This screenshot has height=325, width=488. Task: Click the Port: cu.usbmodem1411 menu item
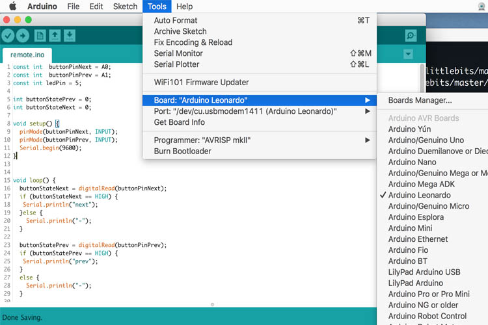(260, 111)
